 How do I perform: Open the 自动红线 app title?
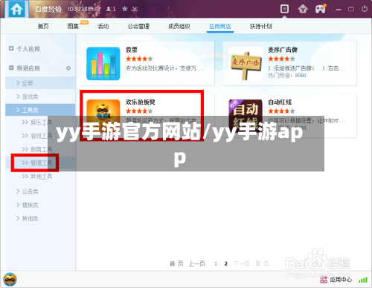[x=280, y=102]
